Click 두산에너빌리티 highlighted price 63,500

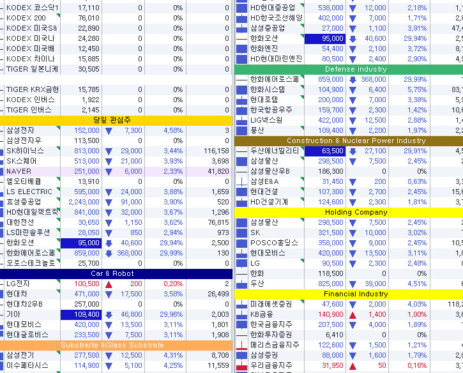[x=325, y=151]
